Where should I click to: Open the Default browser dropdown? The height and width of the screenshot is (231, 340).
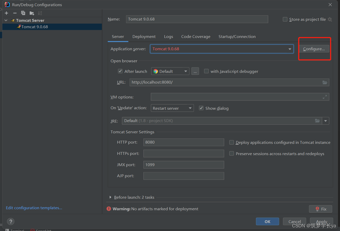pos(170,71)
